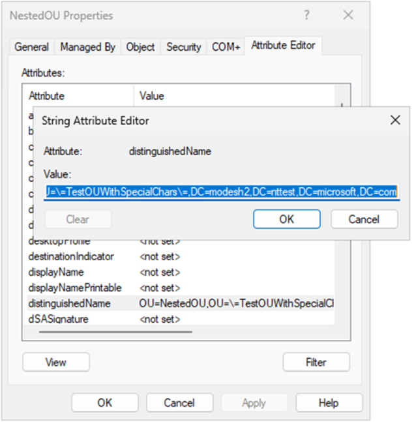Viewport: 416px width, 422px height.
Task: Open Help in NestedOU Properties
Action: click(329, 402)
